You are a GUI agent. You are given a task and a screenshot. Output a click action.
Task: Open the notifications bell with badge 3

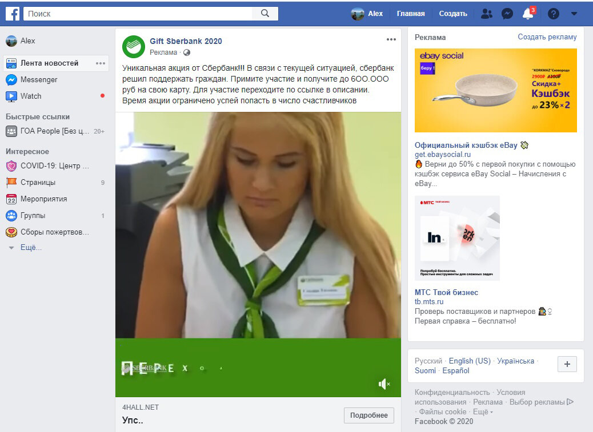click(x=528, y=14)
